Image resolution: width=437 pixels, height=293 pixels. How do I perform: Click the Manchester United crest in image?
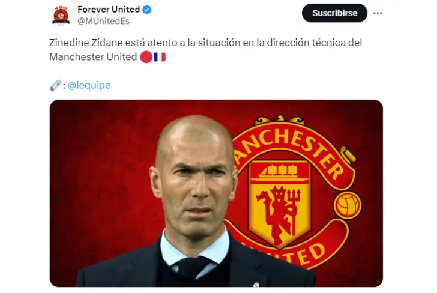point(293,192)
